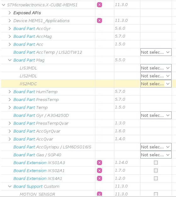This screenshot has height=197, width=176.
Task: Select the MOTION_SENSOR tree item
Action: tap(37, 194)
